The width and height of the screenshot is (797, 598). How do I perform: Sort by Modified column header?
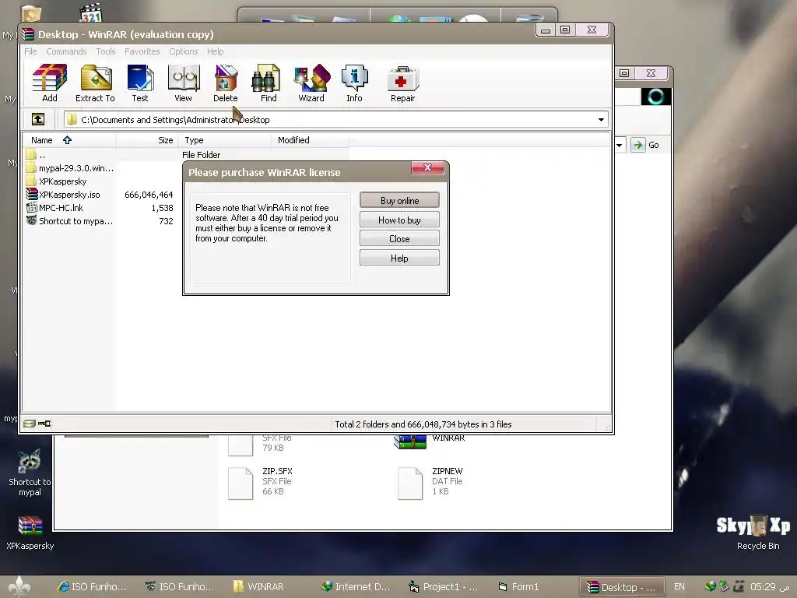[311, 140]
